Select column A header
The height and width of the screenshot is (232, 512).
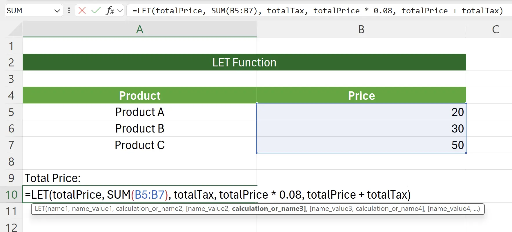pyautogui.click(x=140, y=29)
